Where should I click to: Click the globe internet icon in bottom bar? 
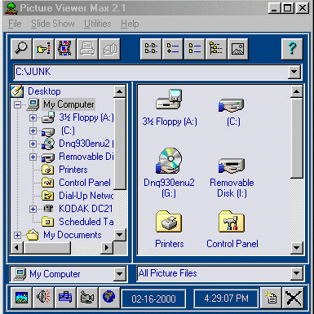(x=109, y=298)
